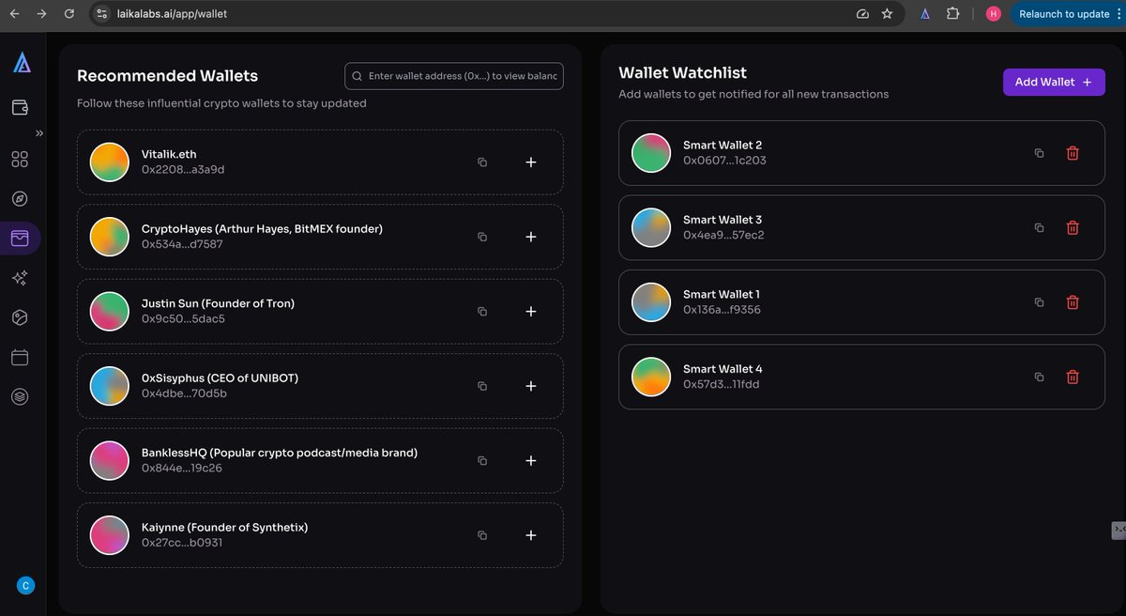Select the cube icon in the sidebar
The width and height of the screenshot is (1126, 616).
tap(21, 316)
